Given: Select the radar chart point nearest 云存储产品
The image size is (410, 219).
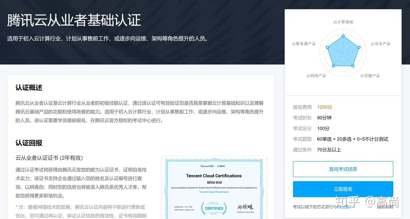Looking at the screenshot, I should pos(353,66).
